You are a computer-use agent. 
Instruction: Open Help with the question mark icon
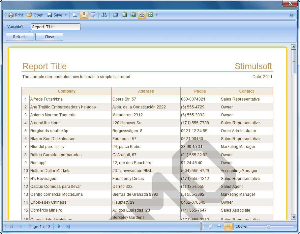point(291,15)
